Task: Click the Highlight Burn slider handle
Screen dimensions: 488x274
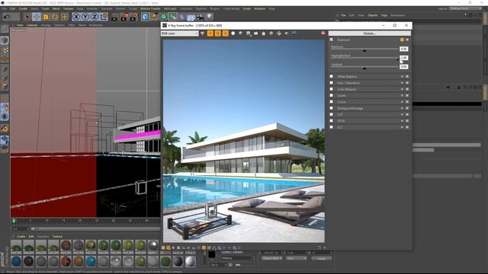Action: pyautogui.click(x=397, y=59)
